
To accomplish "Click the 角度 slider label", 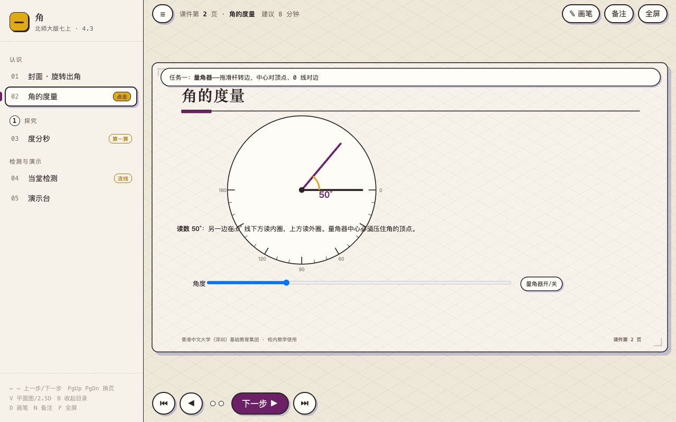I will pos(199,284).
